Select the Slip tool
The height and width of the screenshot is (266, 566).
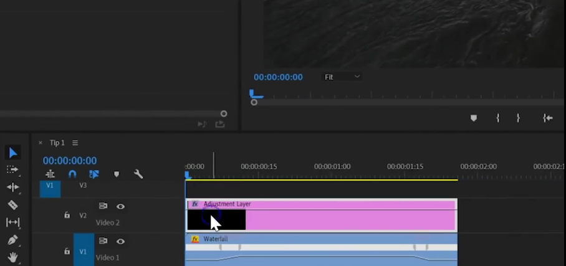click(x=12, y=222)
